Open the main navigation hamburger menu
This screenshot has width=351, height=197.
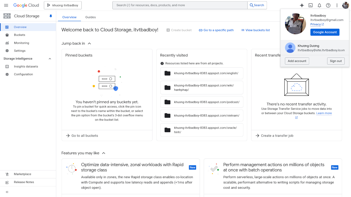coord(6,5)
